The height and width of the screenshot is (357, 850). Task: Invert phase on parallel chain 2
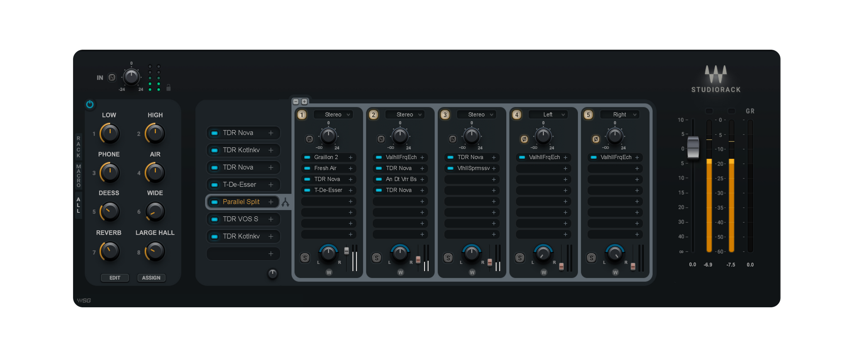381,139
